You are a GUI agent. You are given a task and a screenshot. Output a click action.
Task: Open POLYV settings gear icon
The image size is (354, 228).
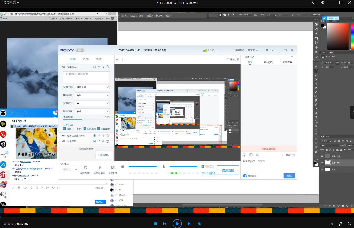(267, 50)
